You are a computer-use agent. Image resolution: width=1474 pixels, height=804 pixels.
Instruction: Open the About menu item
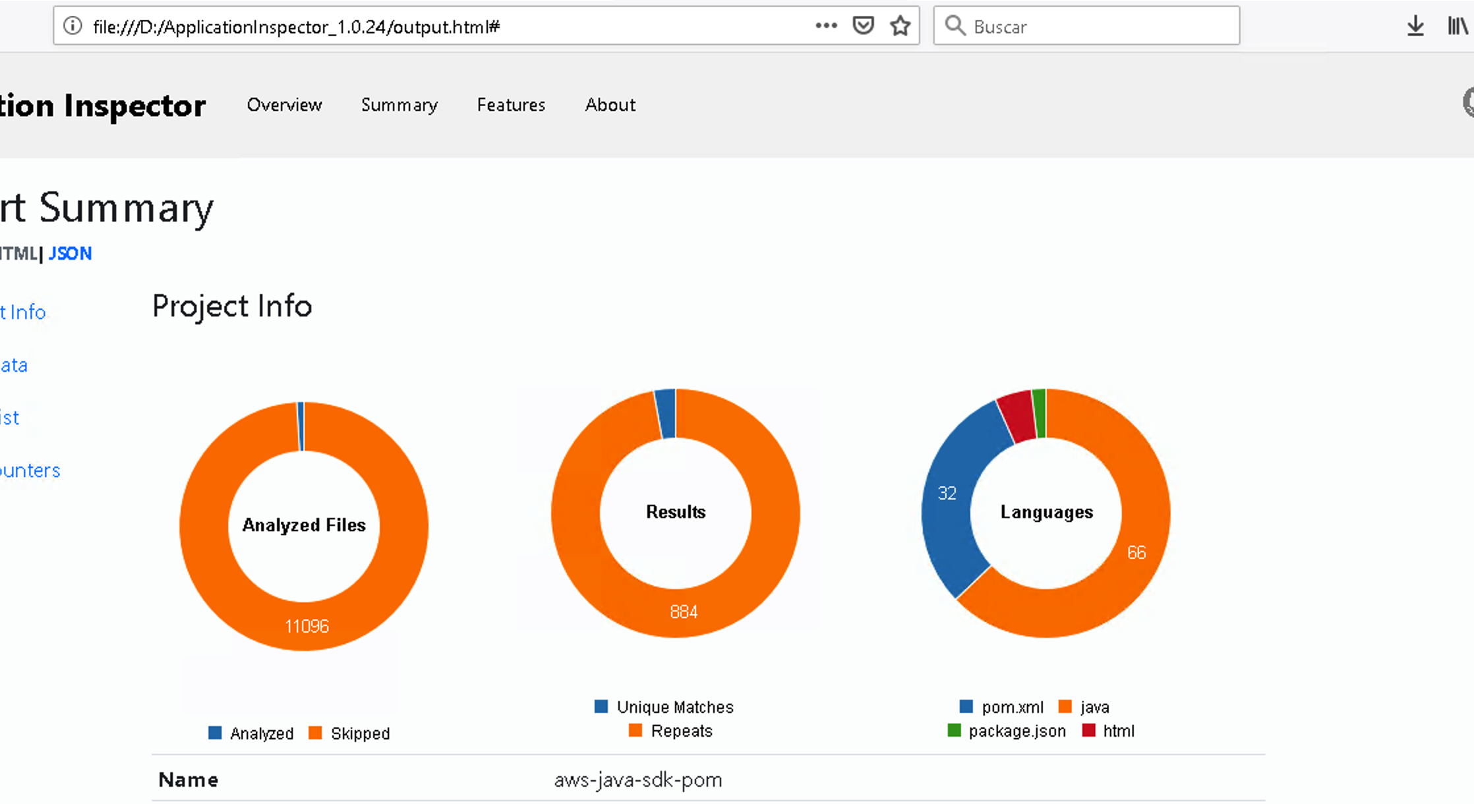tap(610, 105)
